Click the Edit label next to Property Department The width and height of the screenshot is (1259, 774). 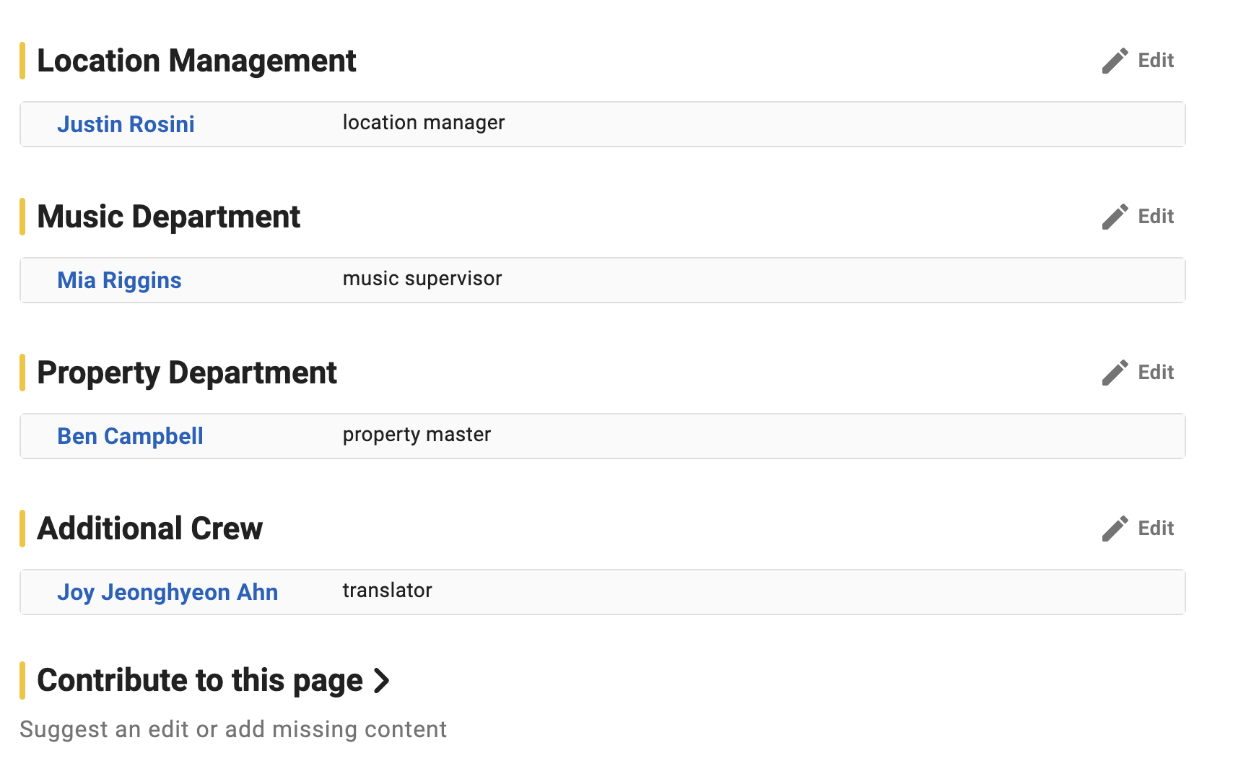[x=1156, y=373]
